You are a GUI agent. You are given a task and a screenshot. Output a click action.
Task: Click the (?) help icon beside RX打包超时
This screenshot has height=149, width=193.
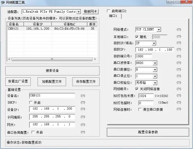pos(179,102)
